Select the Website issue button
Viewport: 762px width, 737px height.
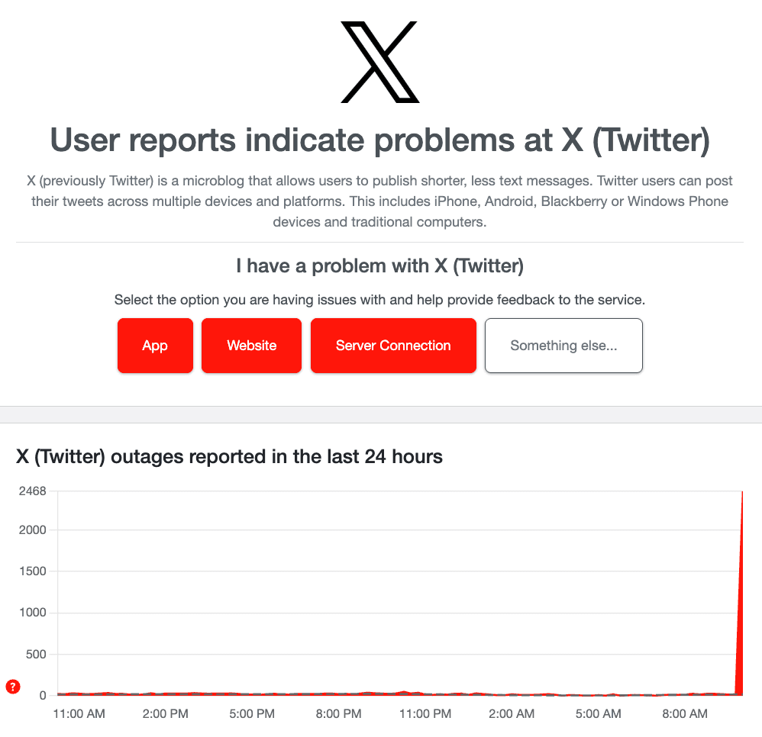251,346
